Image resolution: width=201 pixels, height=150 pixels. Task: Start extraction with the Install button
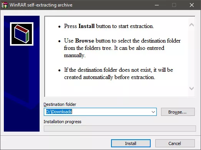click(131, 143)
